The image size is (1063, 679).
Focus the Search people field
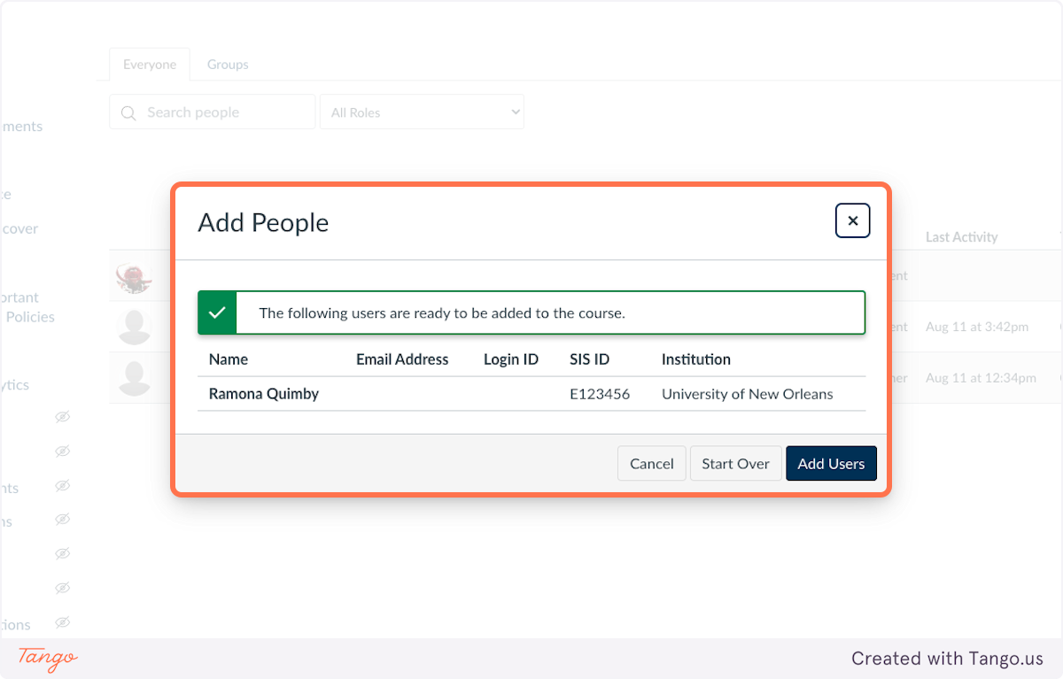[x=213, y=112]
